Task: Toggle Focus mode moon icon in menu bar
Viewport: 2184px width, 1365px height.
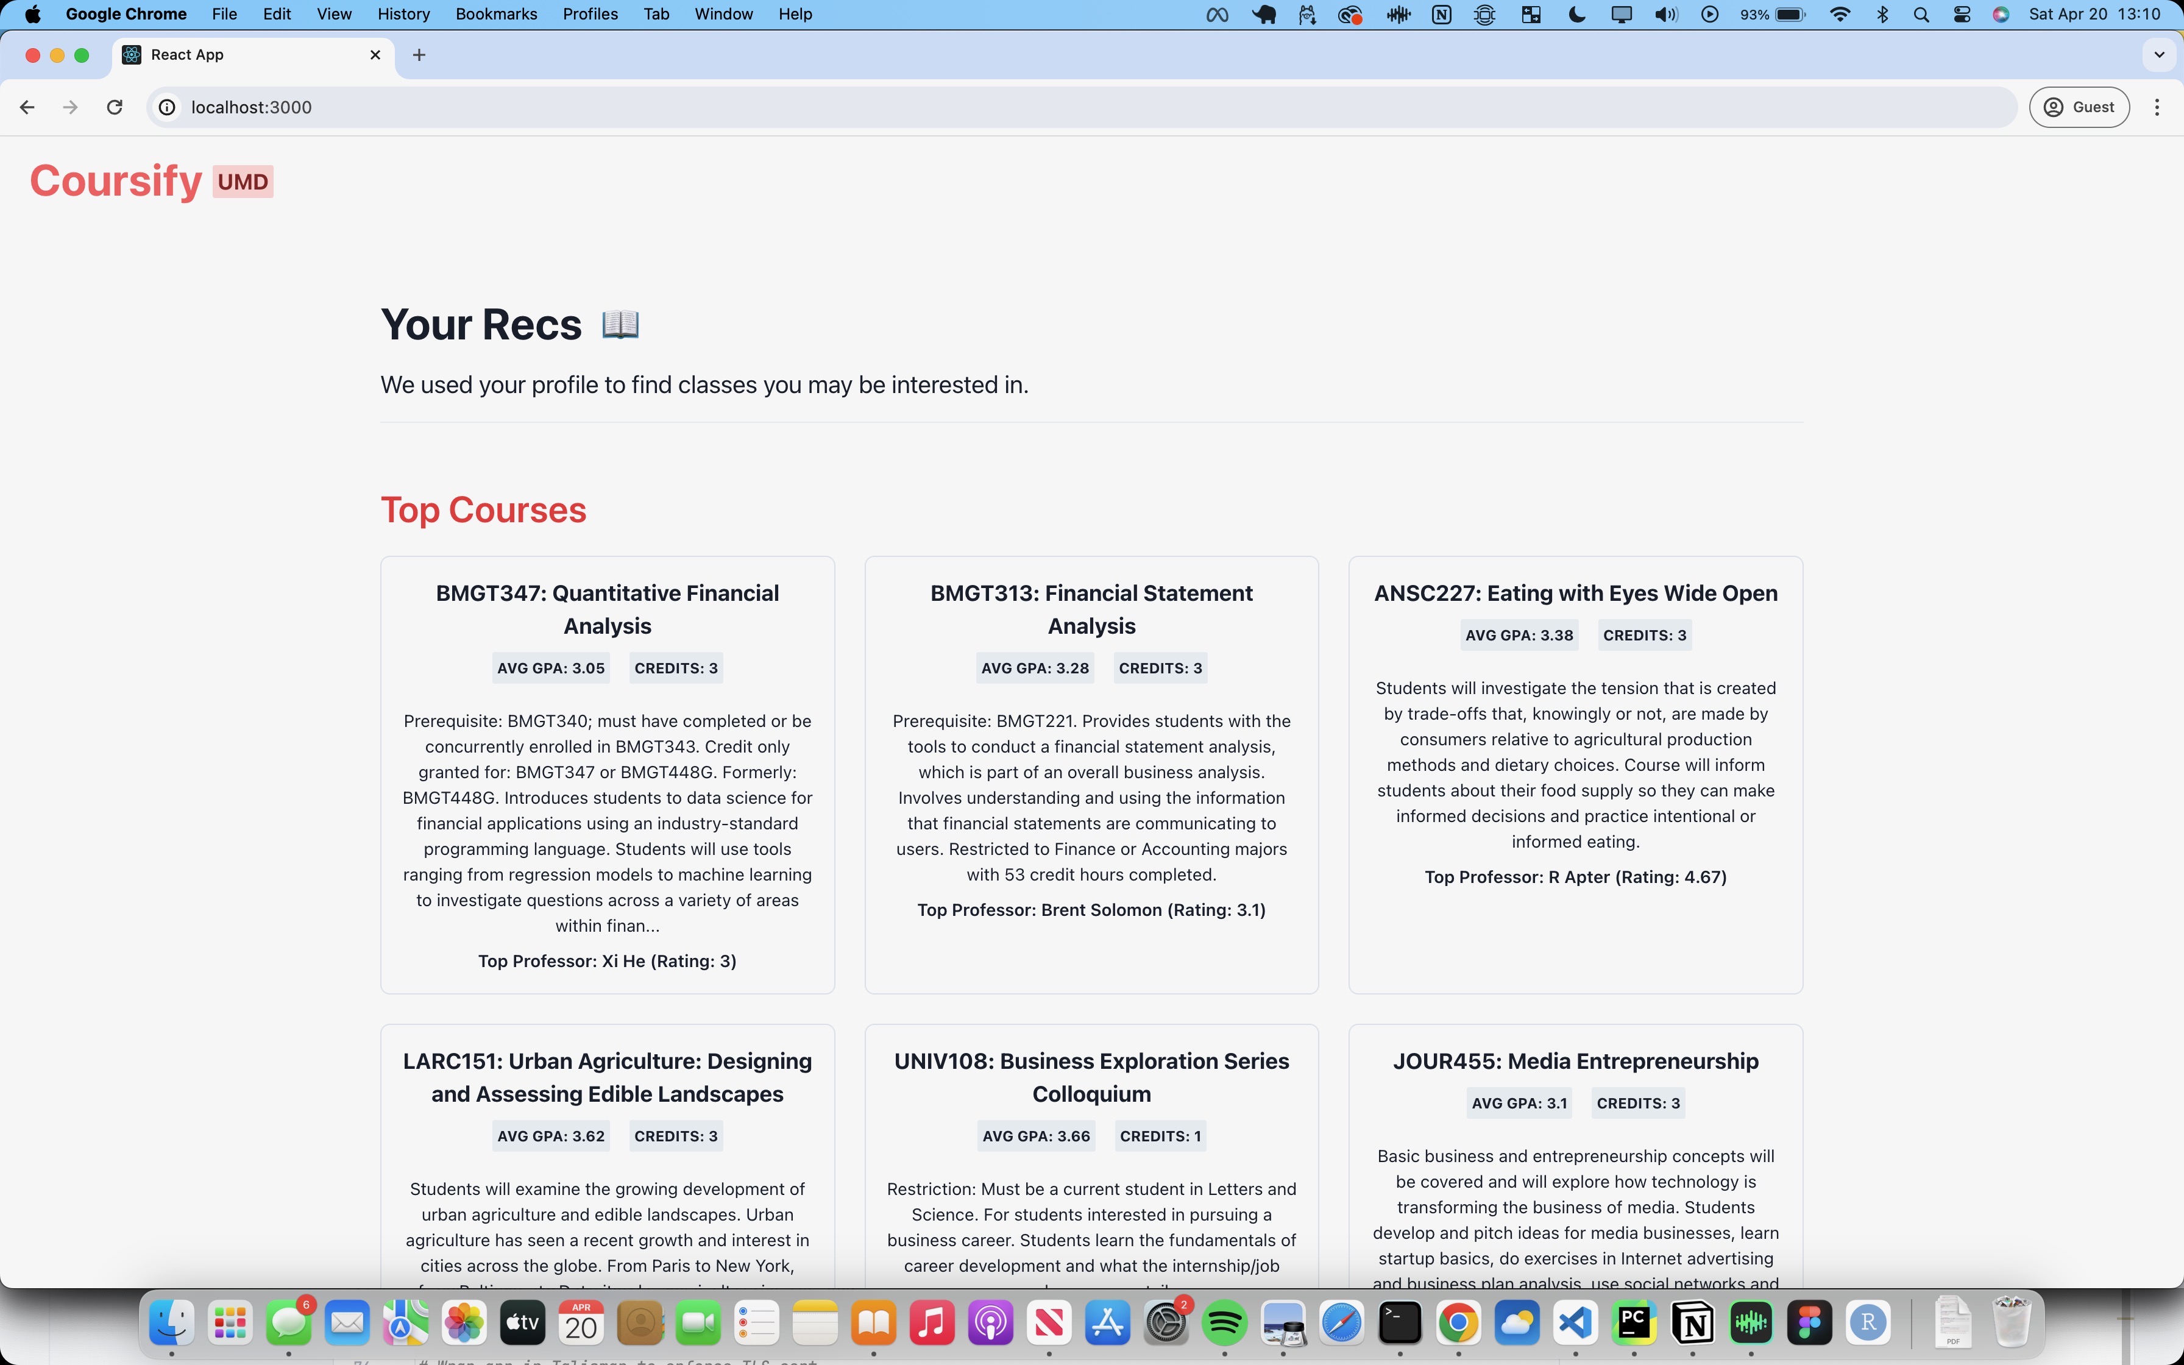Action: point(1578,15)
